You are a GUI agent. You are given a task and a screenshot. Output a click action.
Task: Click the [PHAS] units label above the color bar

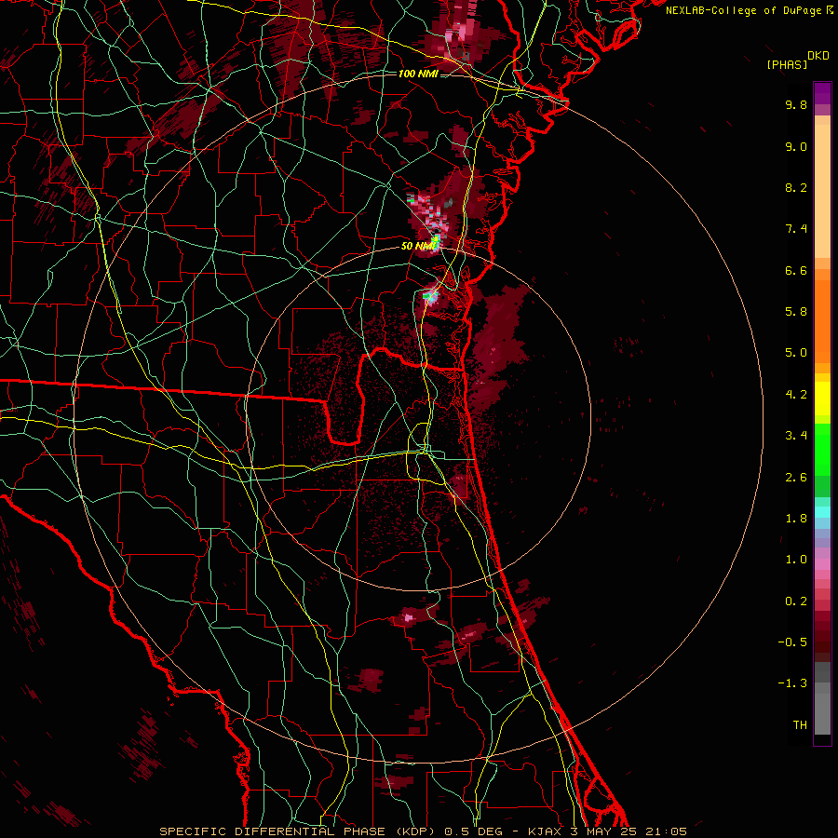coord(787,64)
